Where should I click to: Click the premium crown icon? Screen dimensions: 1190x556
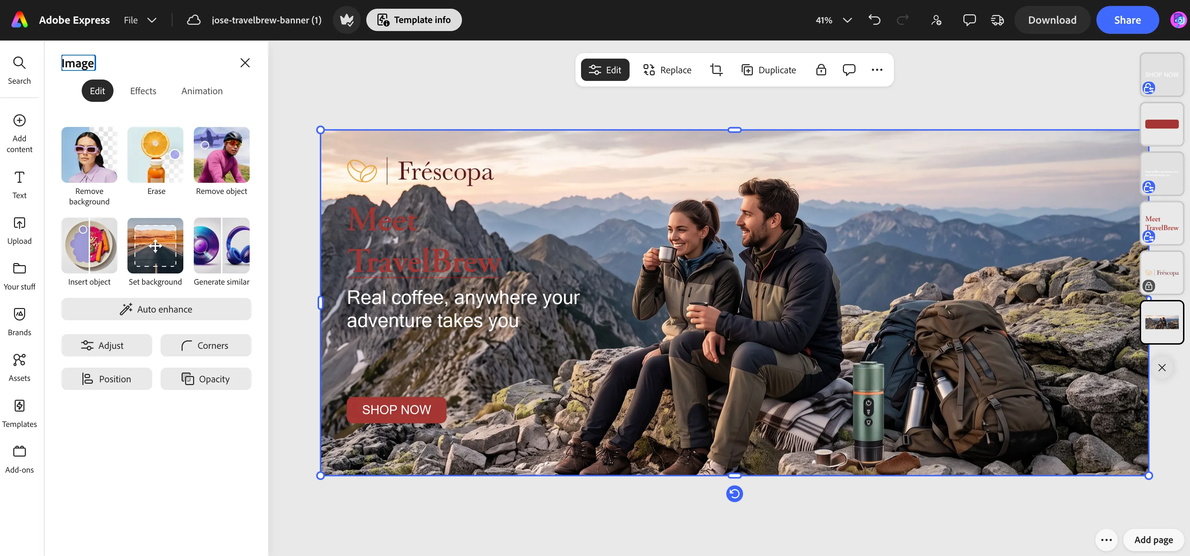click(x=346, y=20)
